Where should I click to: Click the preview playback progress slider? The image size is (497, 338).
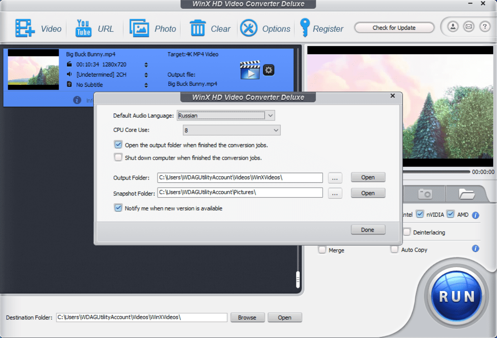click(436, 172)
